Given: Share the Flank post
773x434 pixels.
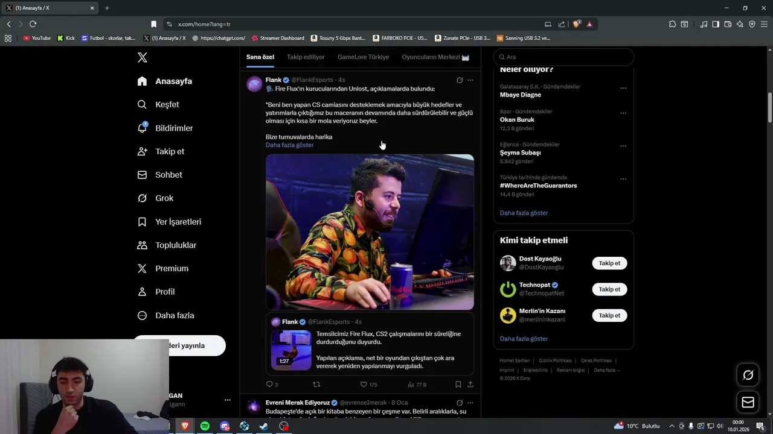Looking at the screenshot, I should coord(470,385).
